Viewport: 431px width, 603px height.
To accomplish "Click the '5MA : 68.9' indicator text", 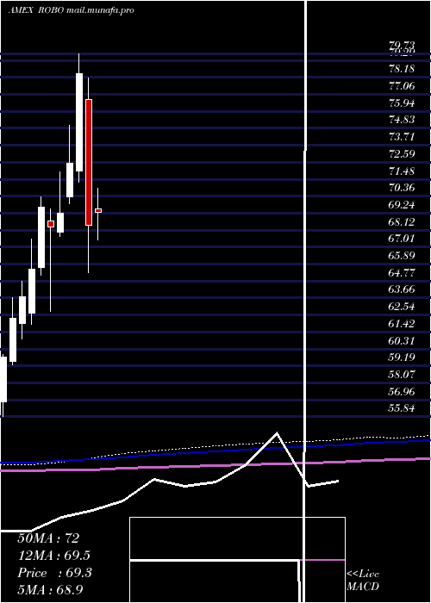I will [x=50, y=590].
